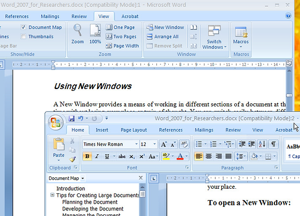Click the Clear Formatting icon
The width and height of the screenshot is (300, 216).
[184, 145]
